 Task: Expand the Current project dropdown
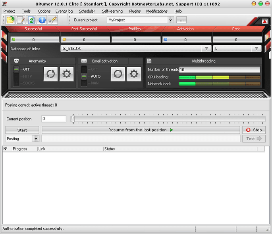171,20
